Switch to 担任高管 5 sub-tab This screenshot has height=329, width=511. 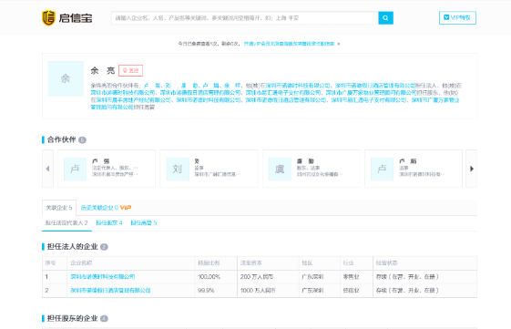(143, 223)
